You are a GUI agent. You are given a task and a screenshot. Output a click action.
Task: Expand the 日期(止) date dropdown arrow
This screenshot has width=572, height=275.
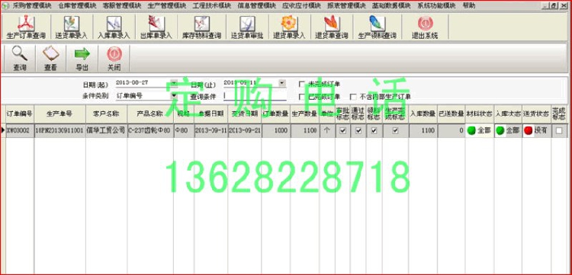point(282,83)
